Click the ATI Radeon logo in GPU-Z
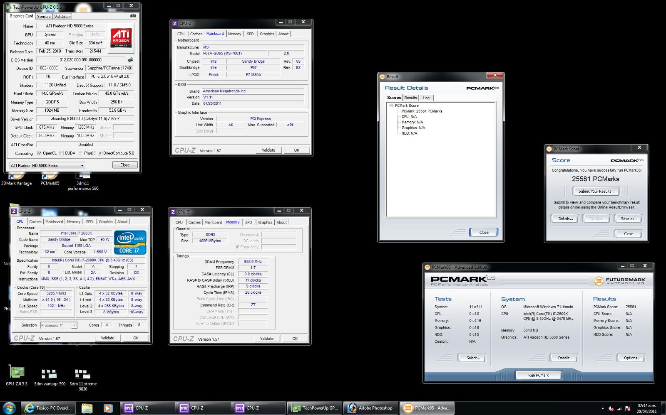The height and width of the screenshot is (415, 666). [121, 38]
